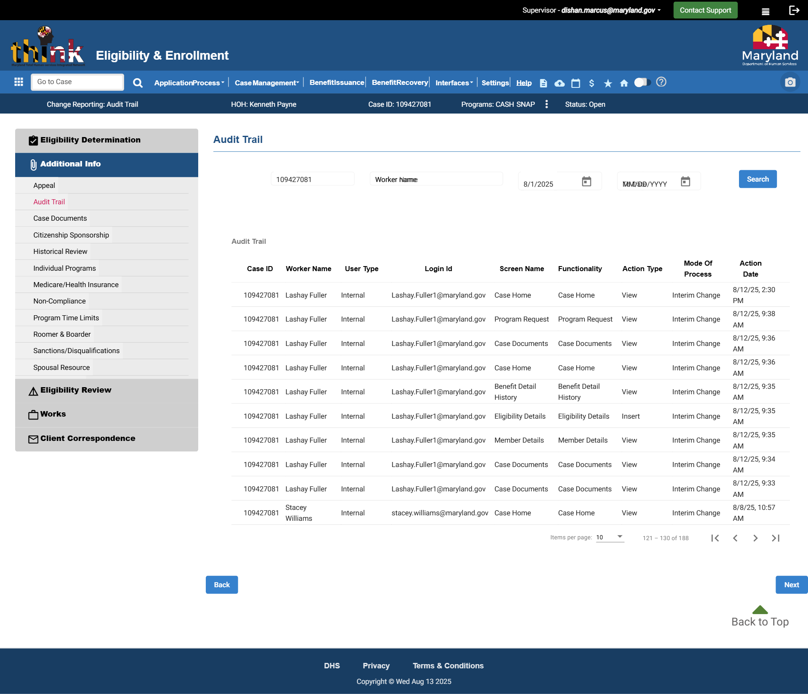This screenshot has height=694, width=808.
Task: Open the items per page dropdown
Action: click(609, 537)
